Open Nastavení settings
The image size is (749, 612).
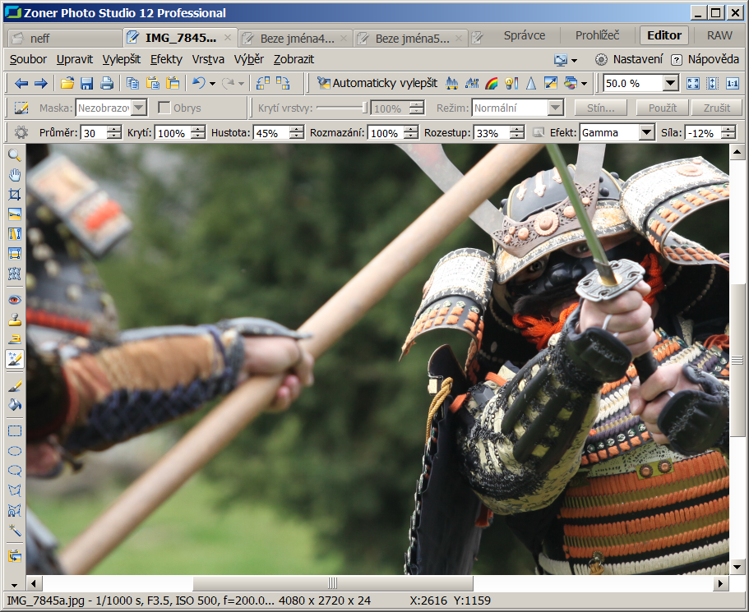click(x=629, y=59)
